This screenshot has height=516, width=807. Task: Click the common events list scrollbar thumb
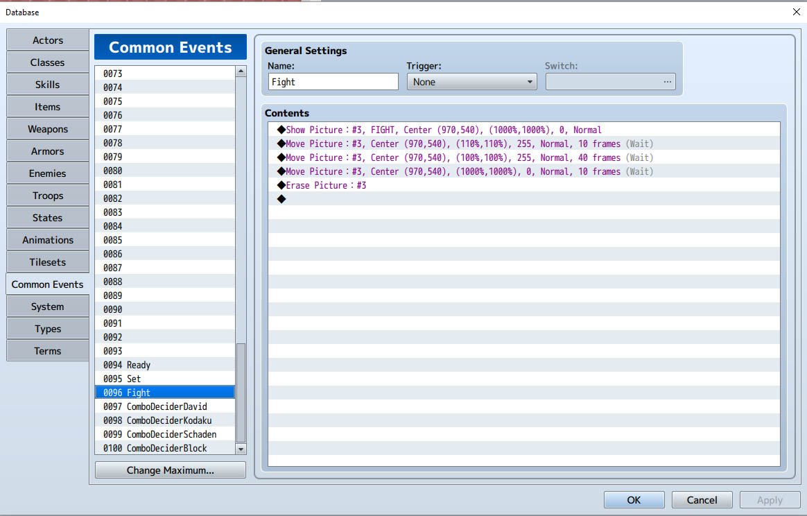[241, 393]
